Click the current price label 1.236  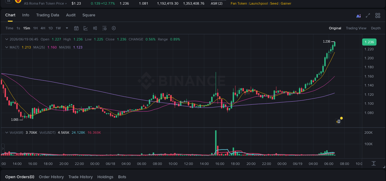point(369,42)
